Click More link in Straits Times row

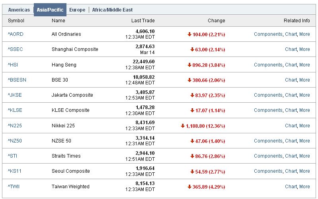[304, 156]
